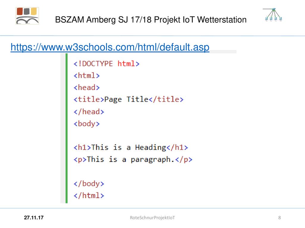Select the slide title BSZAM Amberg Wetterstation
This screenshot has width=305, height=228.
151,20
